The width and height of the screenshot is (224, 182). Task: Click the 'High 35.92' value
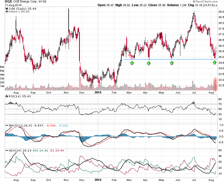pyautogui.click(x=123, y=5)
